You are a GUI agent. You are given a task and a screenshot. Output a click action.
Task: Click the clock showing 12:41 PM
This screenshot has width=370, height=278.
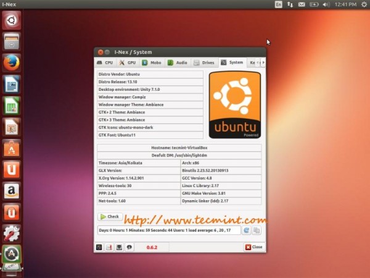(345, 4)
